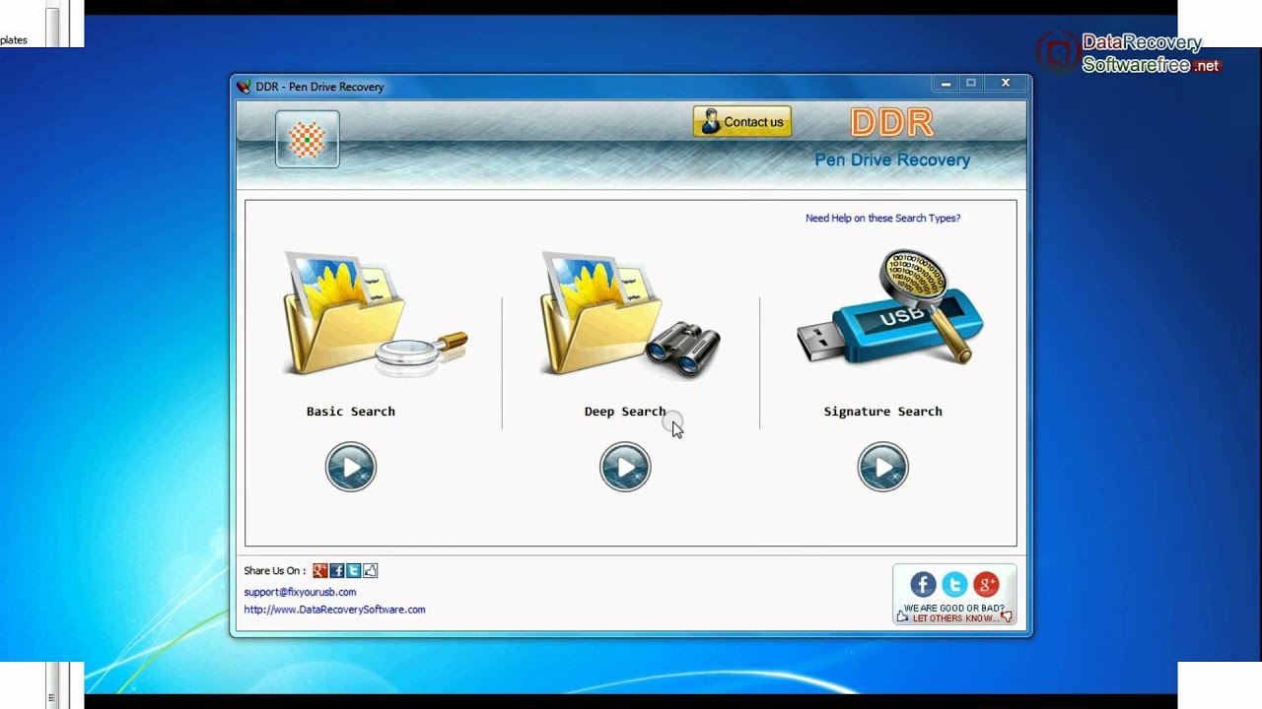Start Basic Search with its play button
Screen dimensions: 1262x709
pyautogui.click(x=351, y=467)
